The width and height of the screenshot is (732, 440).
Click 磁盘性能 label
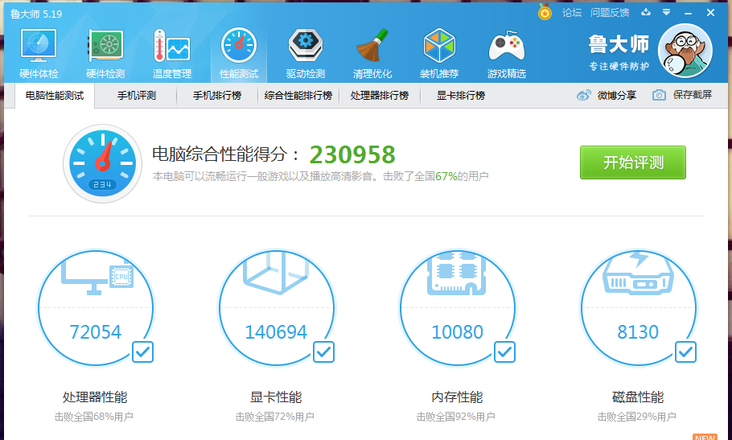click(638, 397)
